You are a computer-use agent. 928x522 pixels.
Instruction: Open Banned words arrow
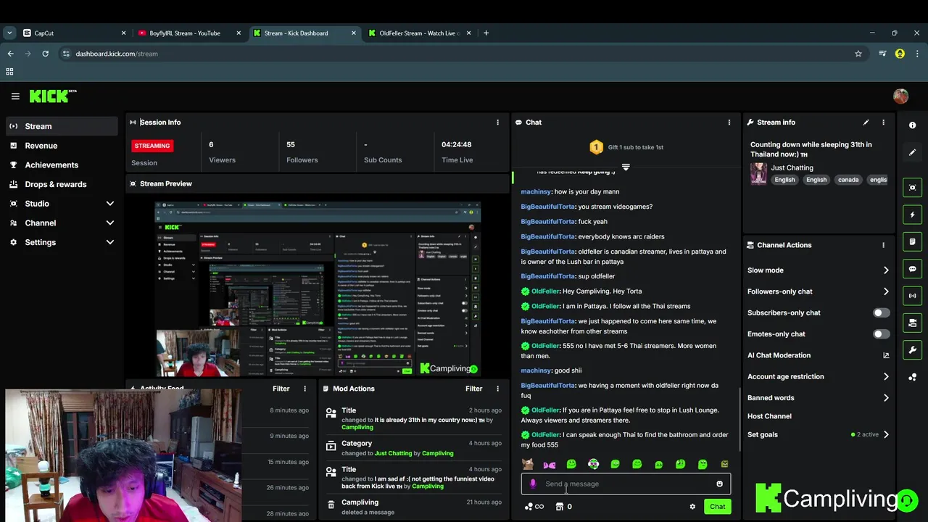coord(886,398)
